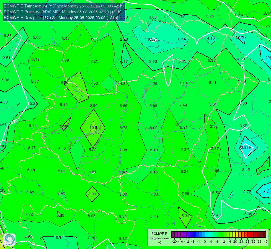271x249 pixels.
Task: Click the 7.03 map value
Action: pos(154,194)
